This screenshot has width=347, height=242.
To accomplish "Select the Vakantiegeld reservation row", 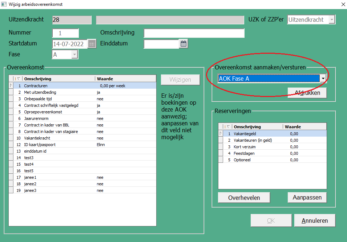I will (272, 134).
